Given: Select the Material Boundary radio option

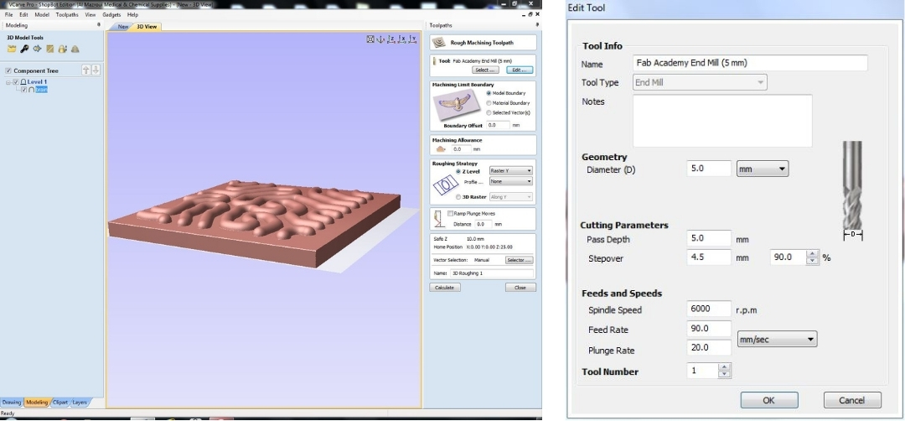Looking at the screenshot, I should [x=489, y=102].
